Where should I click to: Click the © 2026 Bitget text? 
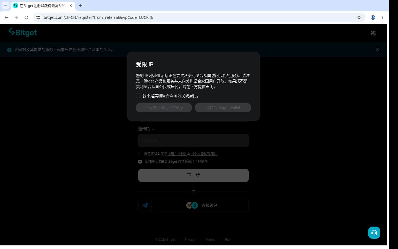point(165,240)
